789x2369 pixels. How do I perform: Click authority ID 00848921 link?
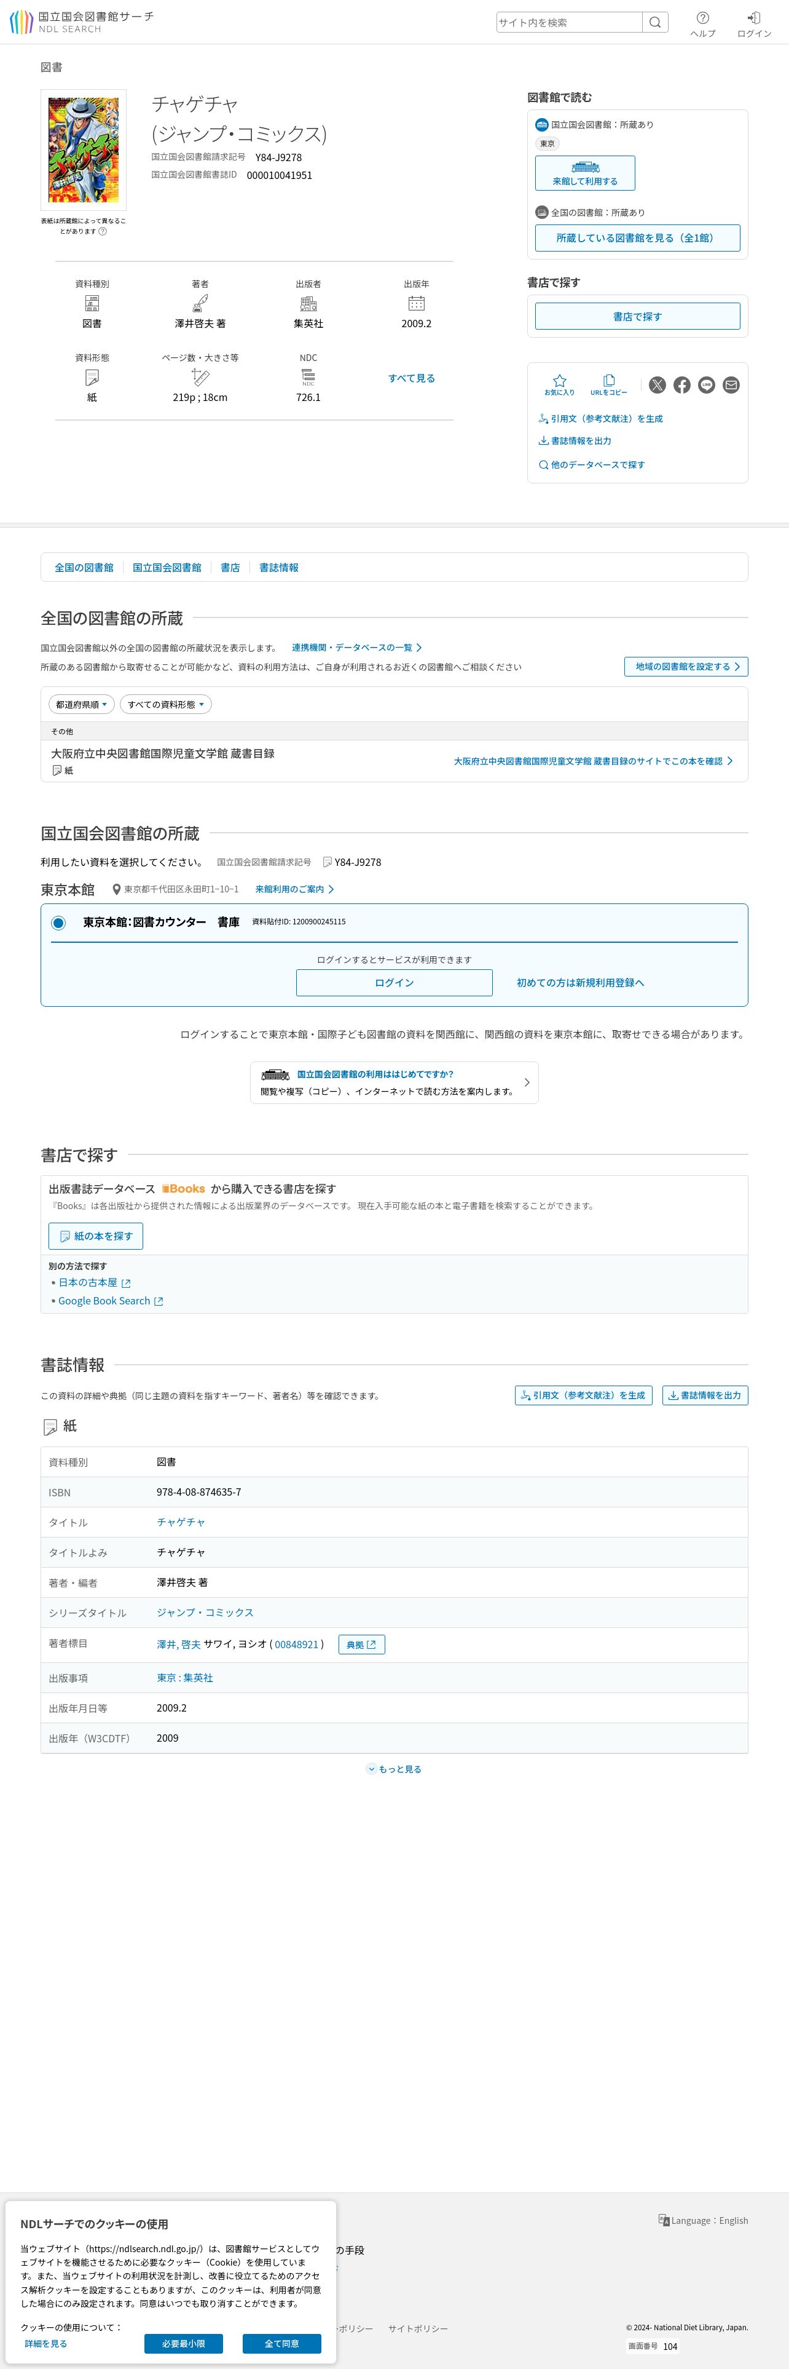tap(296, 1645)
